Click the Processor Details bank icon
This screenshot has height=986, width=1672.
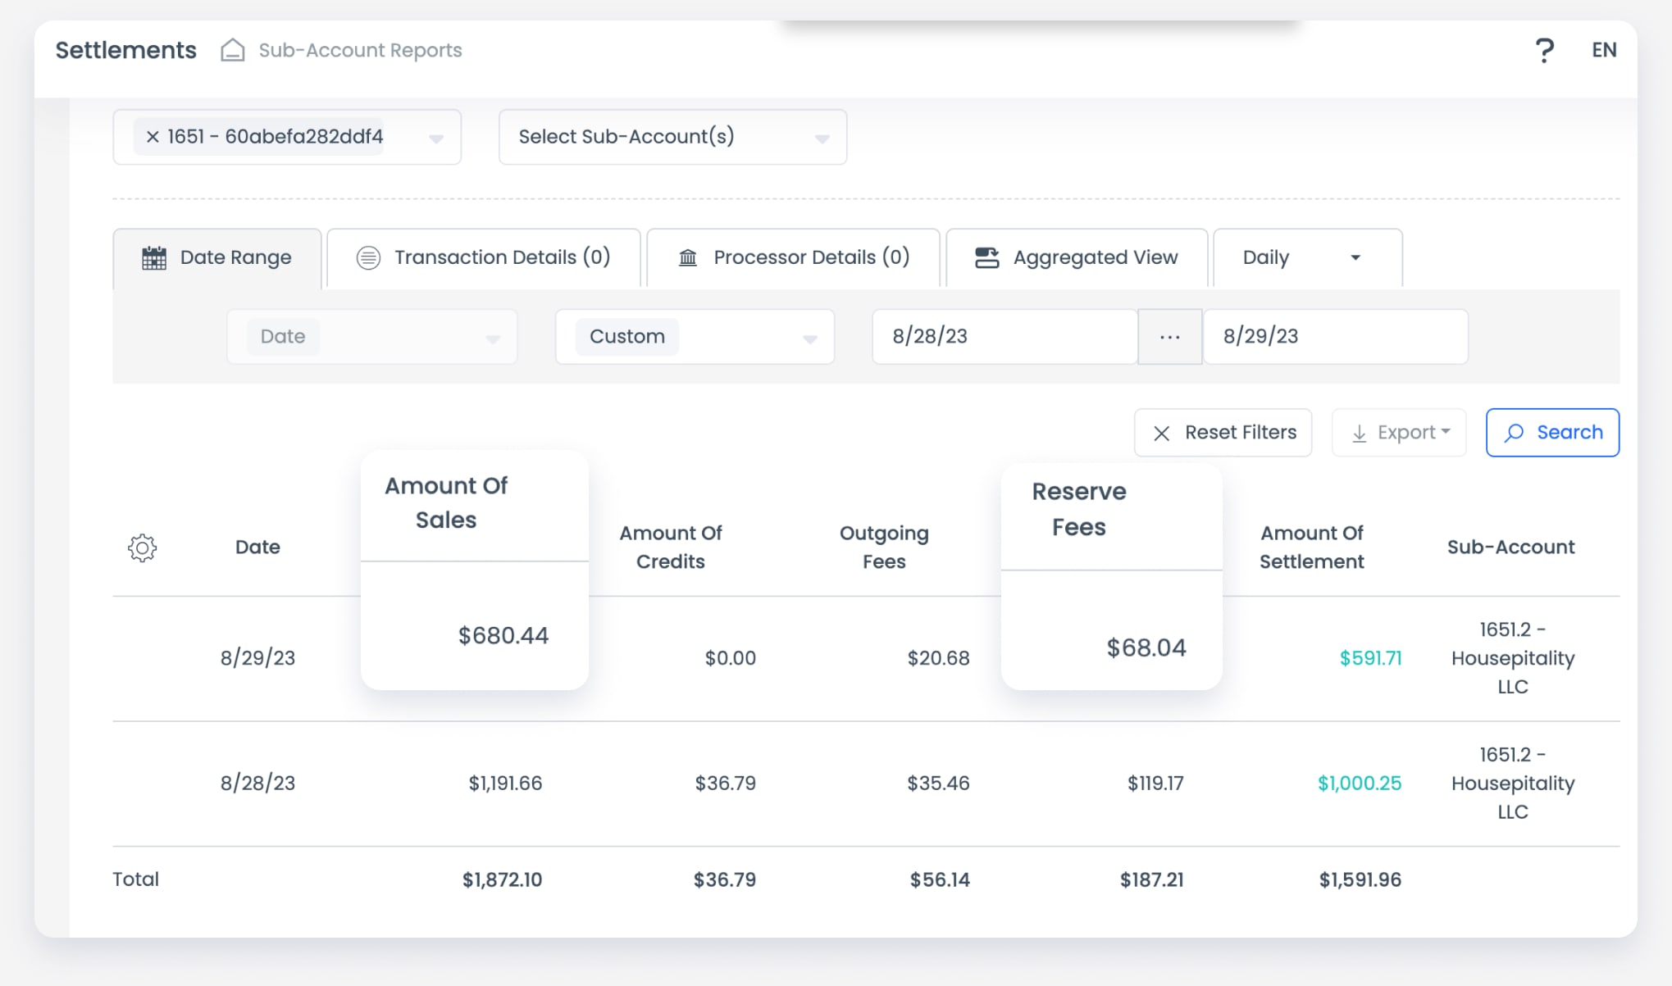tap(688, 258)
